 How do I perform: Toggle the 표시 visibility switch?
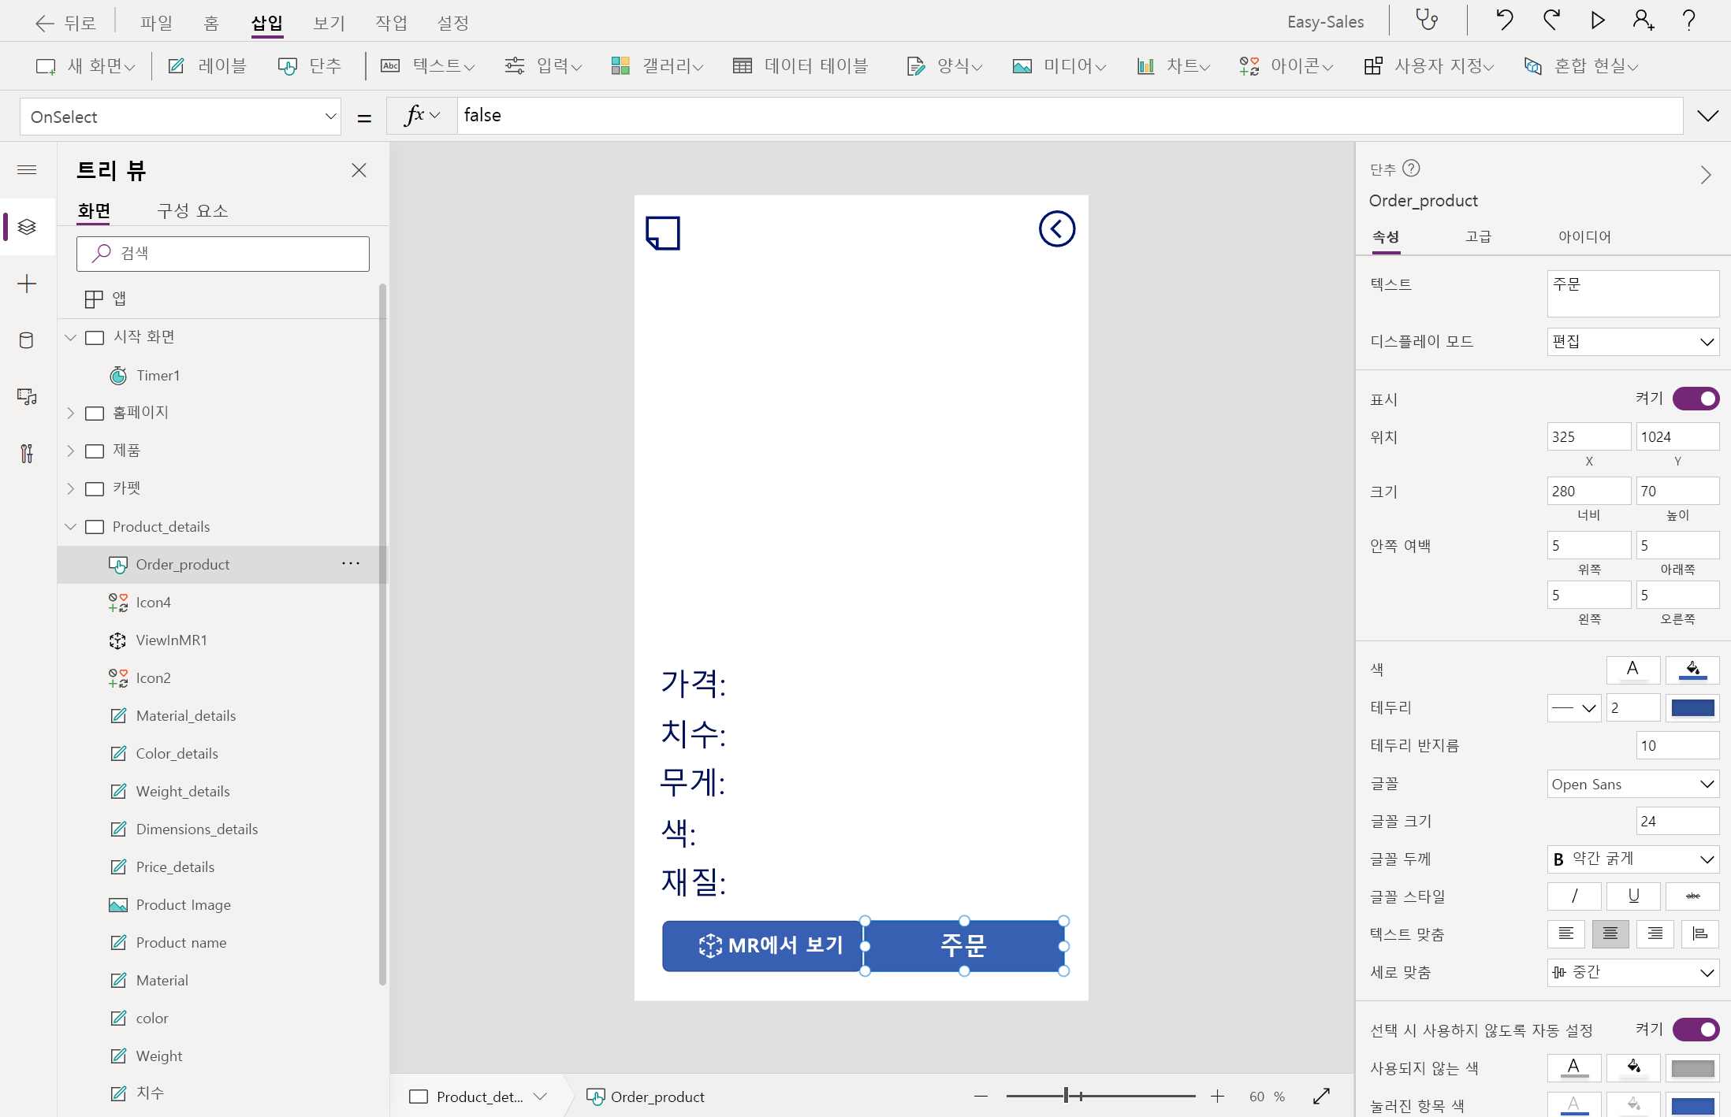pyautogui.click(x=1696, y=399)
